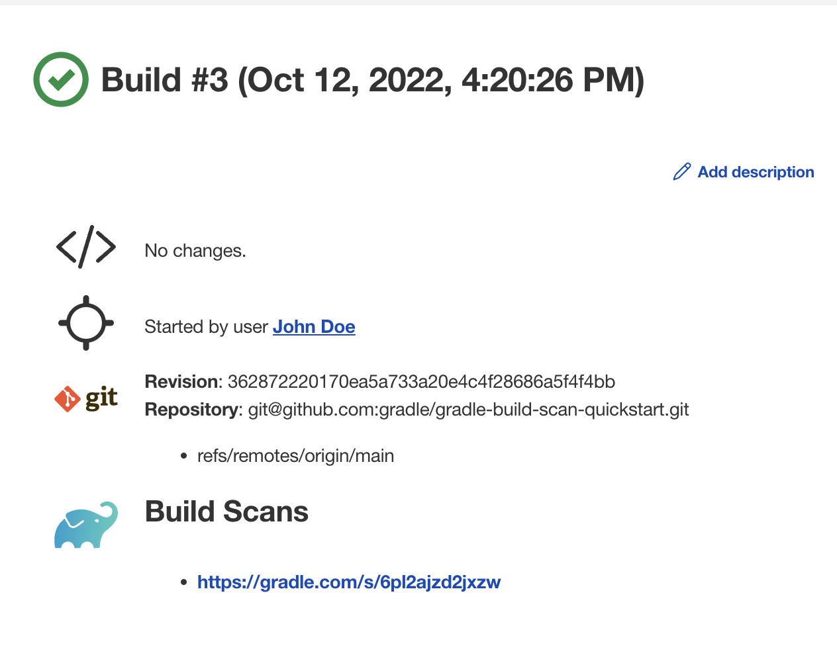Select the crosshair user-start icon
This screenshot has height=671, width=837.
coord(85,322)
